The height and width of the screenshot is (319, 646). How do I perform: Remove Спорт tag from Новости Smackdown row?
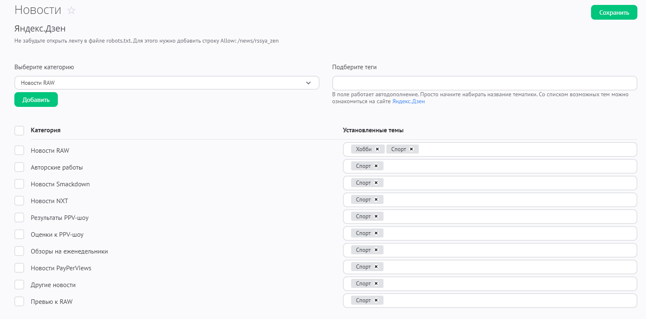tap(376, 183)
